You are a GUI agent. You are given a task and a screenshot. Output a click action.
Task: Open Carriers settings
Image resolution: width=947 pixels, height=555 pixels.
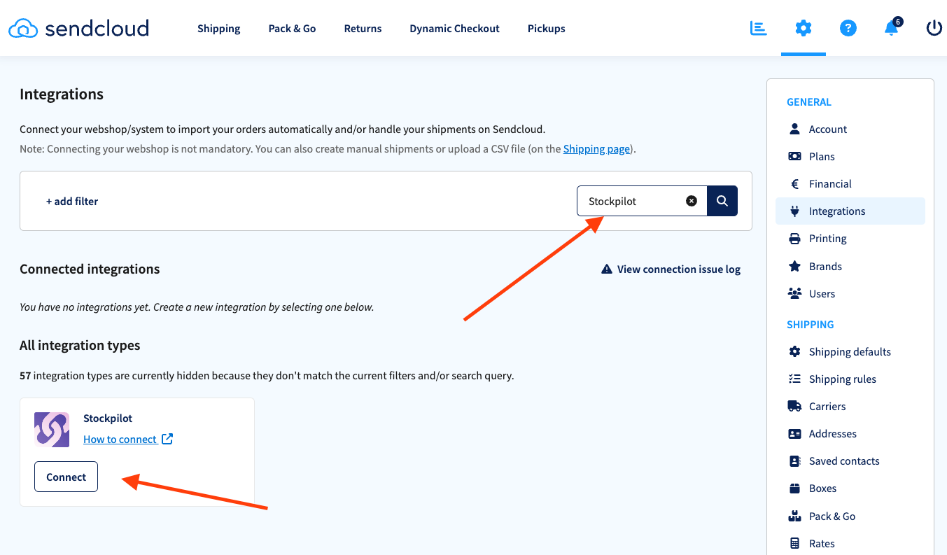(x=850, y=406)
